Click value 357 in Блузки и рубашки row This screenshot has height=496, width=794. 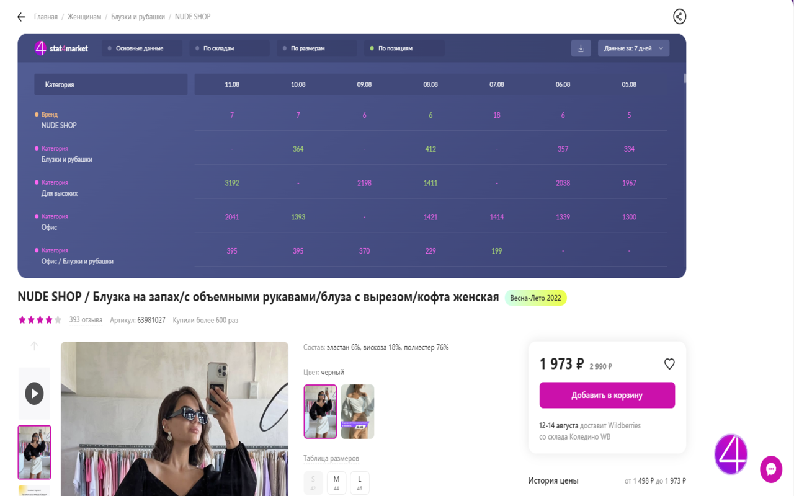[563, 149]
